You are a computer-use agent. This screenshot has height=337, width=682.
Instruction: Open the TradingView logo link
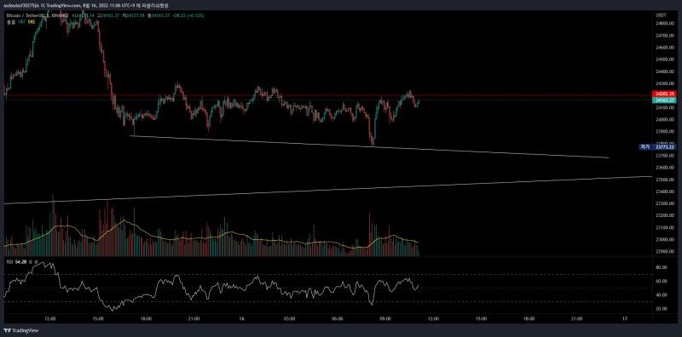pyautogui.click(x=20, y=330)
